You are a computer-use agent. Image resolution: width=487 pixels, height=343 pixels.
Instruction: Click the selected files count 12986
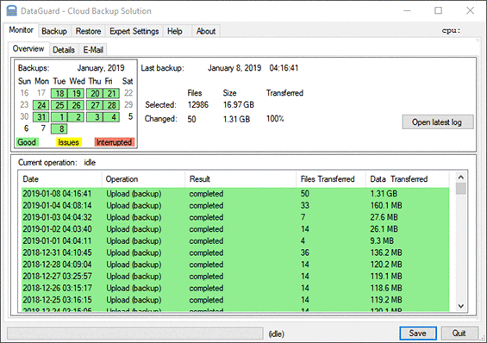[x=198, y=105]
